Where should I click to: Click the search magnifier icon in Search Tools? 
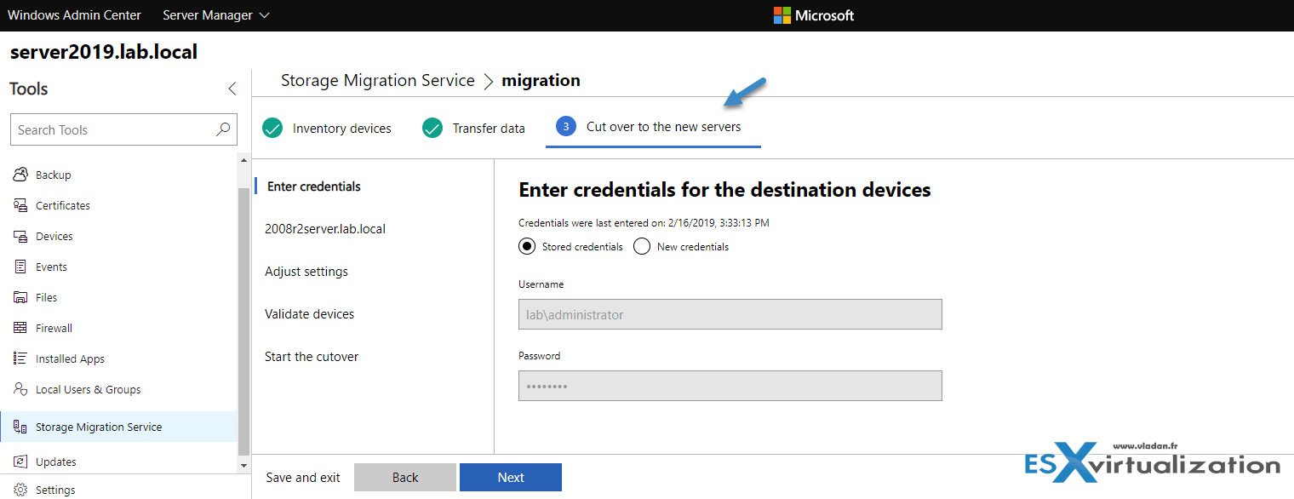point(223,129)
